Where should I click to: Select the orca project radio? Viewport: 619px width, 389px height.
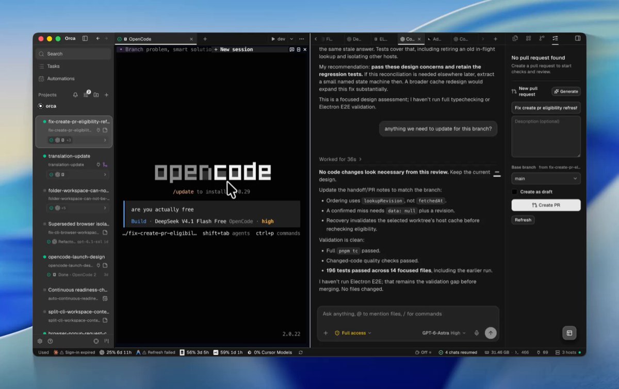click(x=41, y=106)
